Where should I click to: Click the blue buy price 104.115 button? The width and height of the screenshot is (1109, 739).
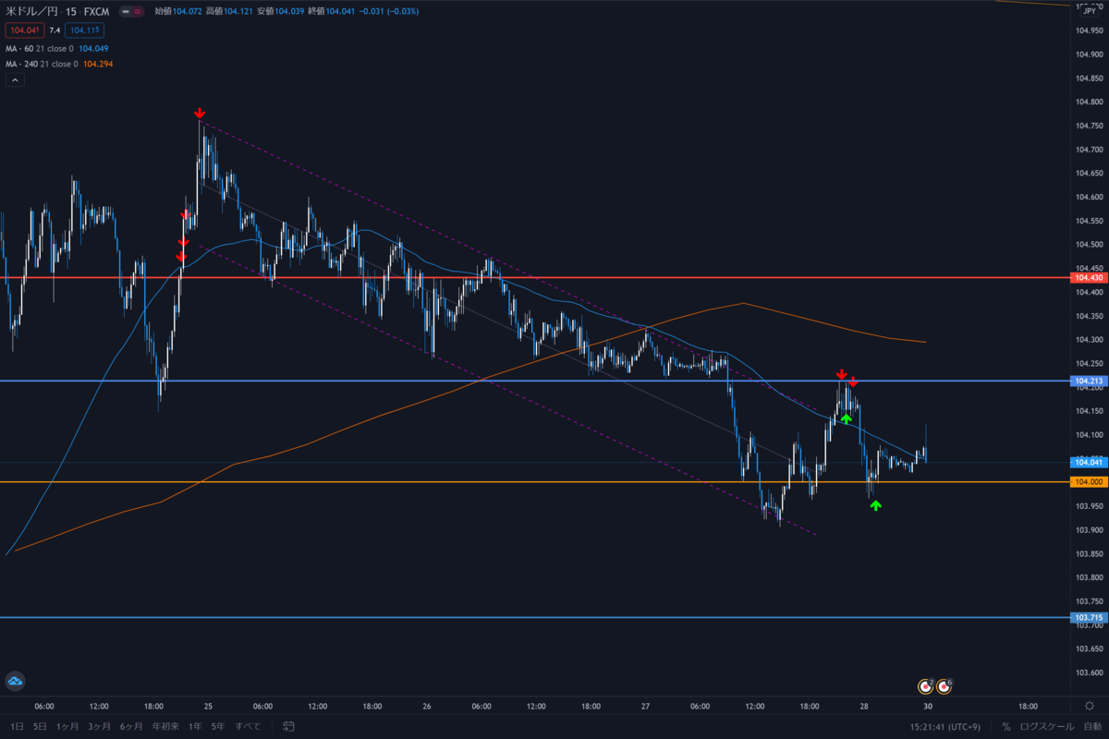pyautogui.click(x=84, y=30)
